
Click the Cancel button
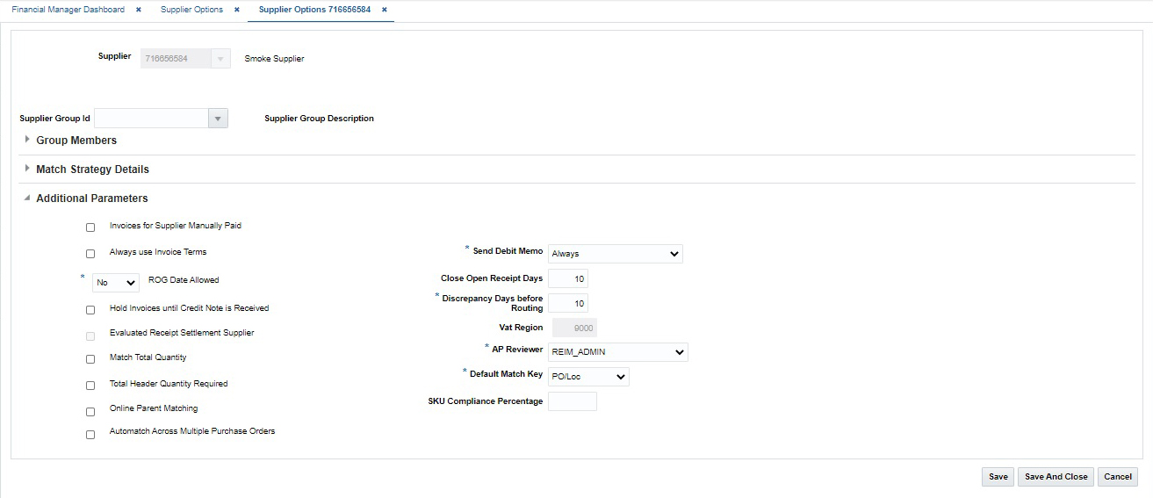pos(1118,477)
